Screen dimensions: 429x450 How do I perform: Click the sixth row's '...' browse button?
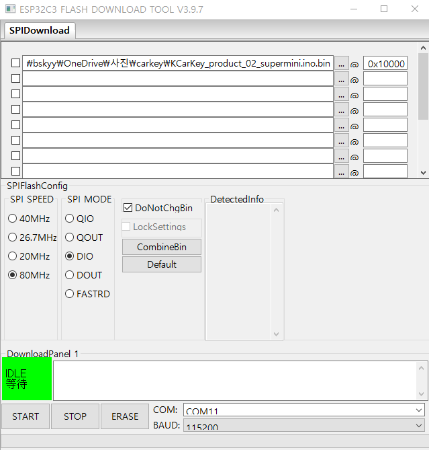point(341,141)
